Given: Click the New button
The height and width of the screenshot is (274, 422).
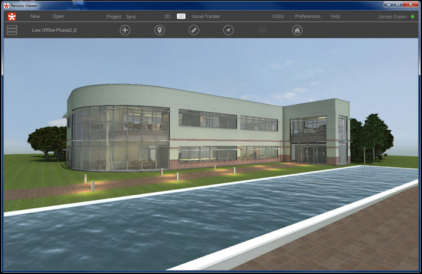Looking at the screenshot, I should pyautogui.click(x=35, y=17).
